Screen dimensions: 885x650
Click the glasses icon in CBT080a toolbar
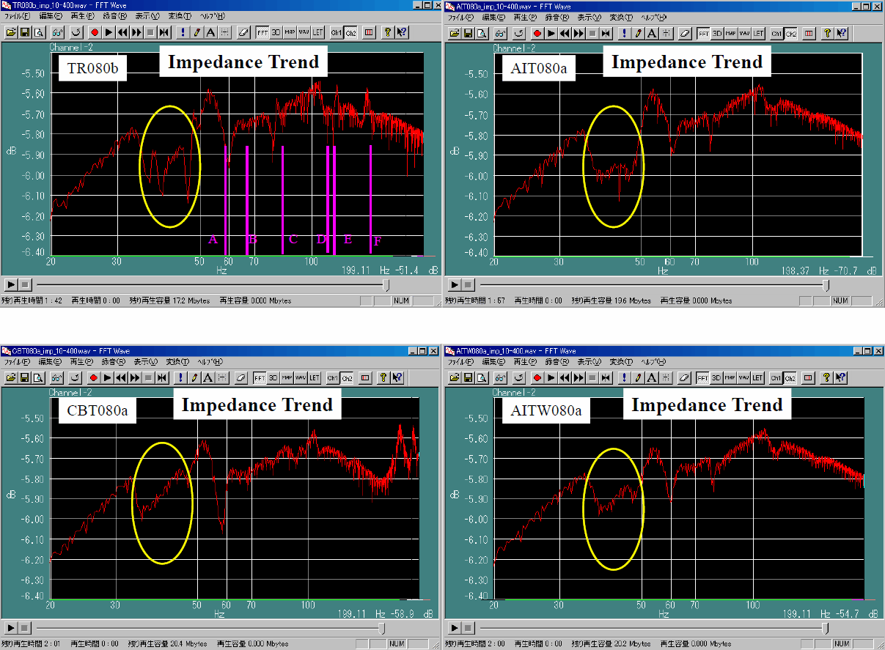(56, 378)
